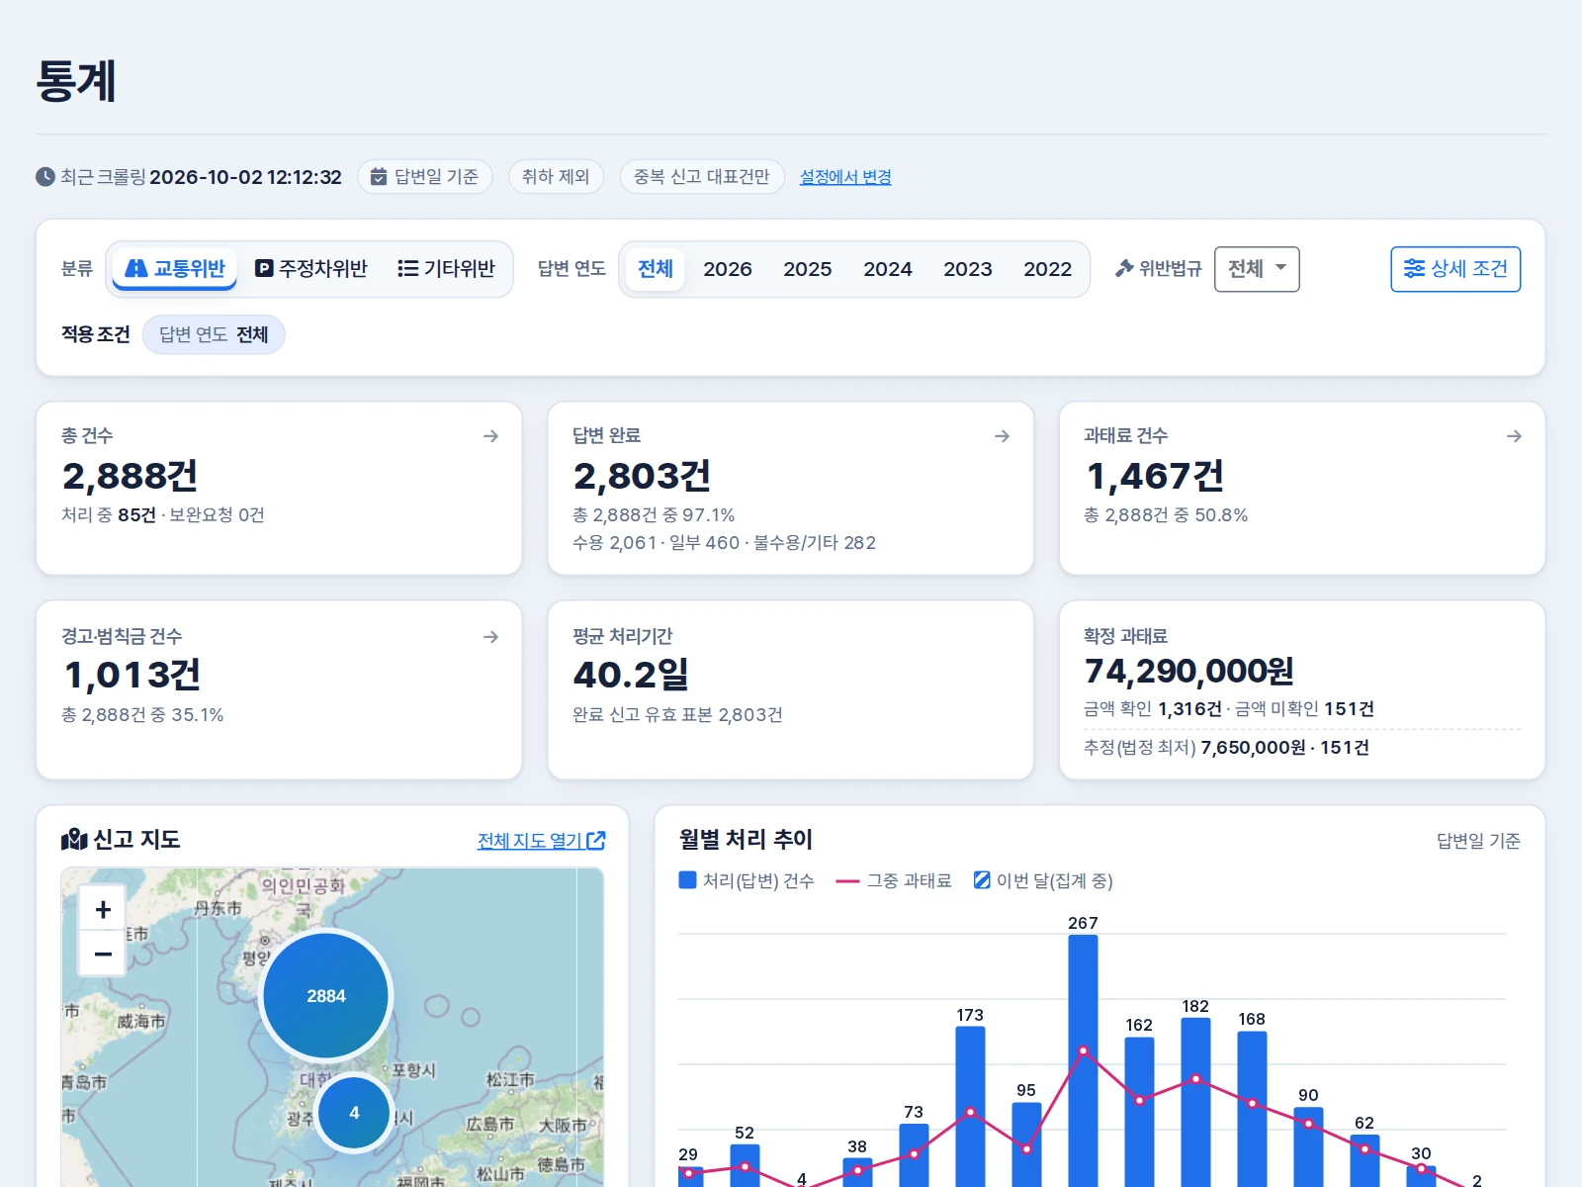Image resolution: width=1582 pixels, height=1187 pixels.
Task: Select the 교통위반 category tab
Action: (175, 269)
